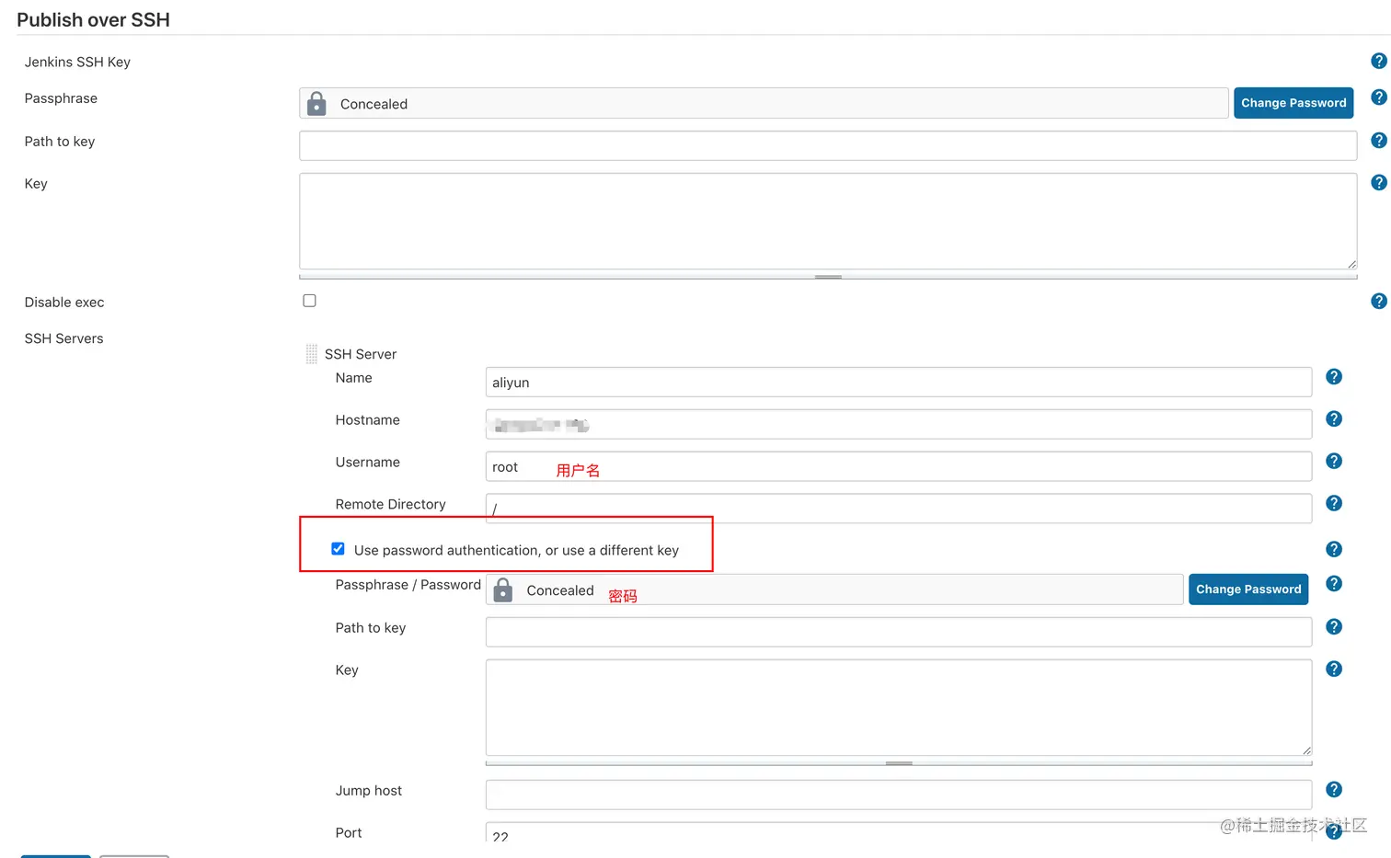Toggle the Disable exec checkbox
Viewport: 1391px width, 858px height.
coord(309,301)
